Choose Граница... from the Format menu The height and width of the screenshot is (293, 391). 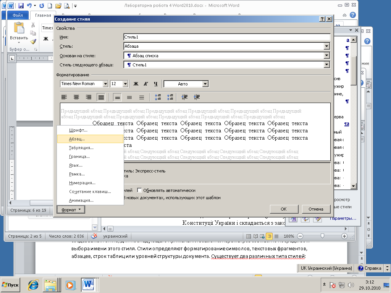pos(90,156)
